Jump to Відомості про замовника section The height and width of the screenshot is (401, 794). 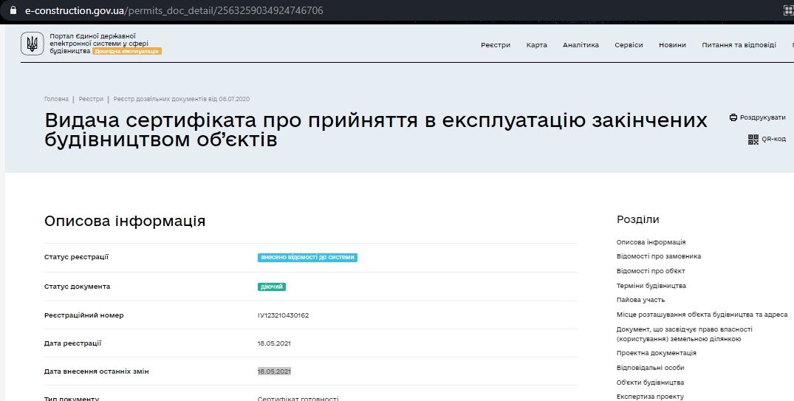click(658, 256)
